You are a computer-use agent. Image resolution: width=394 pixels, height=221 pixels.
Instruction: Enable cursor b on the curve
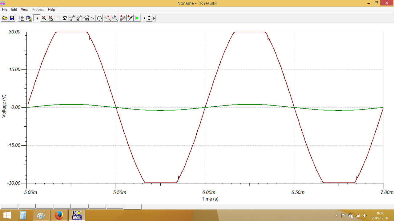pyautogui.click(x=115, y=18)
